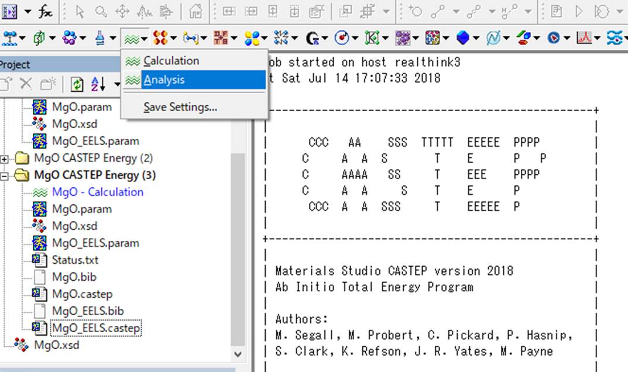Open dropdown arrow beside the spectrum plot icon

tap(597, 39)
